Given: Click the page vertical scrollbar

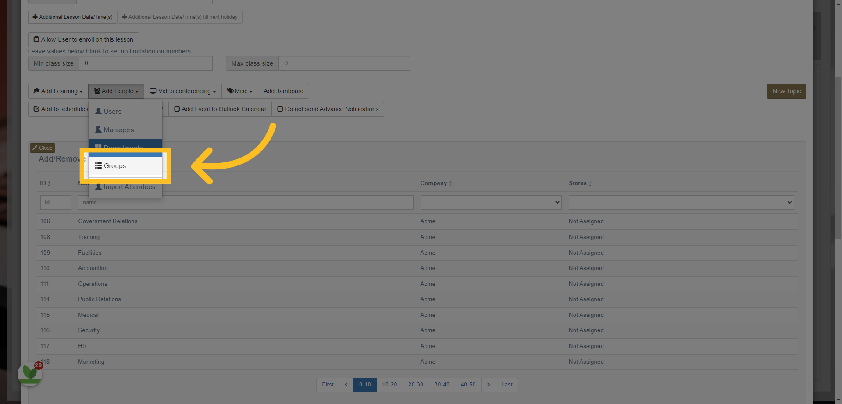Looking at the screenshot, I should (838, 158).
